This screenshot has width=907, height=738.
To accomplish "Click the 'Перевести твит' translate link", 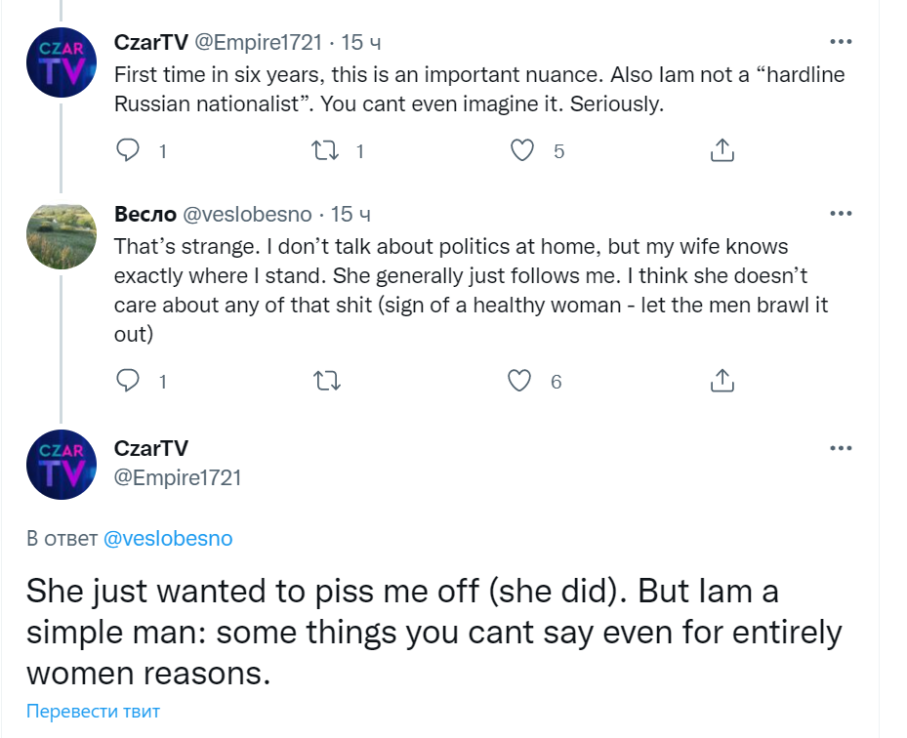I will click(93, 711).
